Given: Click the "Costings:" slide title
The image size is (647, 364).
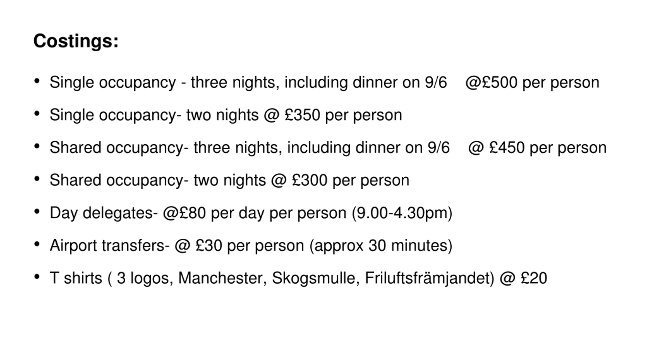Looking at the screenshot, I should pos(76,41).
